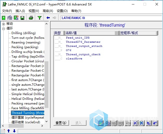
Task: Click the first grayed paste icon button
Action: [x=114, y=123]
